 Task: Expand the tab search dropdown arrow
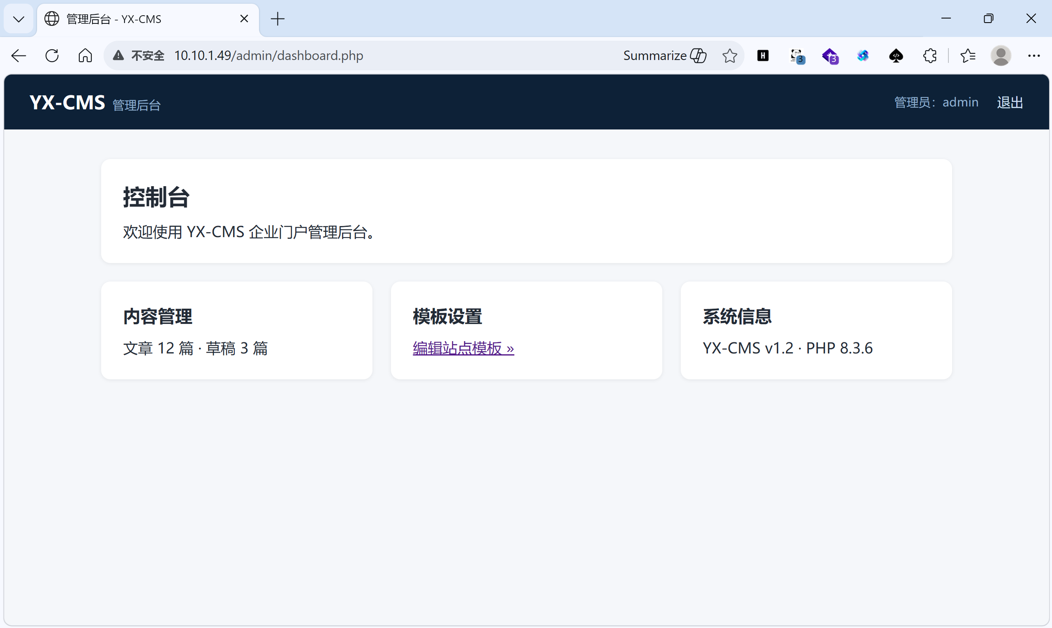18,19
